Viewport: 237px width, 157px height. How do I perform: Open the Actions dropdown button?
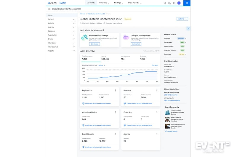[182, 19]
